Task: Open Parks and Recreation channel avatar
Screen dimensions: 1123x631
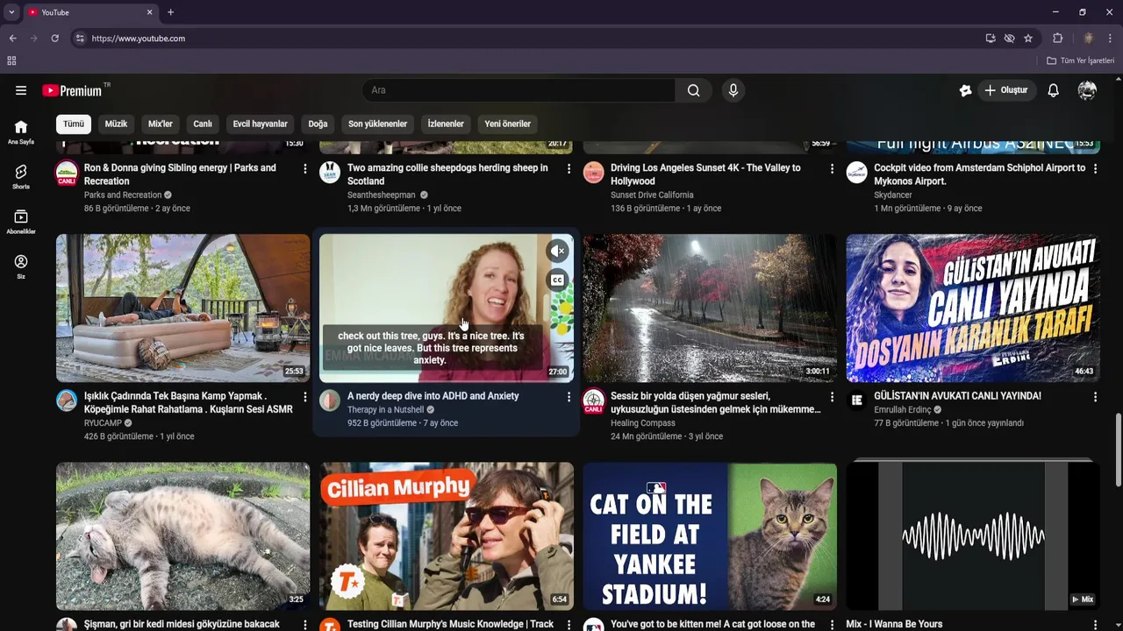Action: [67, 173]
